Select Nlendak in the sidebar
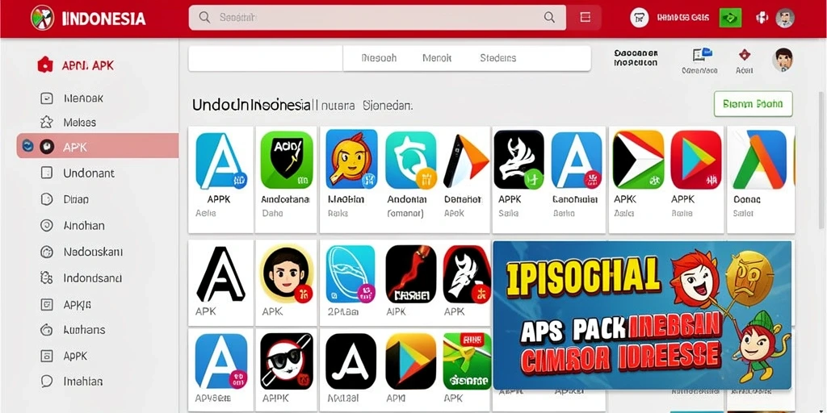 coord(73,98)
